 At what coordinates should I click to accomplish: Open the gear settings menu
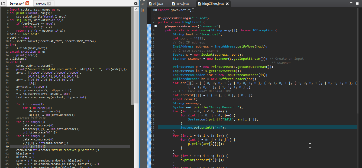tap(136, 4)
